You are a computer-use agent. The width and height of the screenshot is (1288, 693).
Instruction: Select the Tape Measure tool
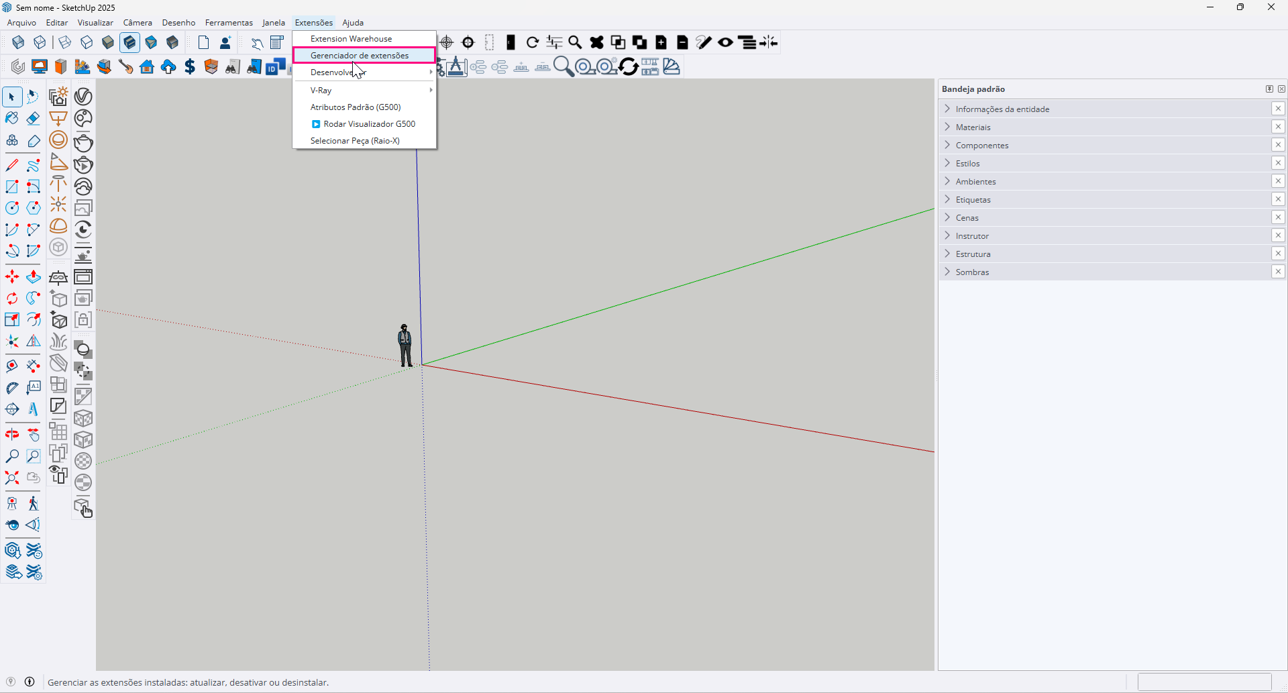tap(12, 367)
